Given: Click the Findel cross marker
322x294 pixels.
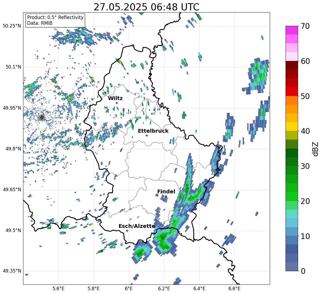Looking at the screenshot, I should [x=166, y=196].
